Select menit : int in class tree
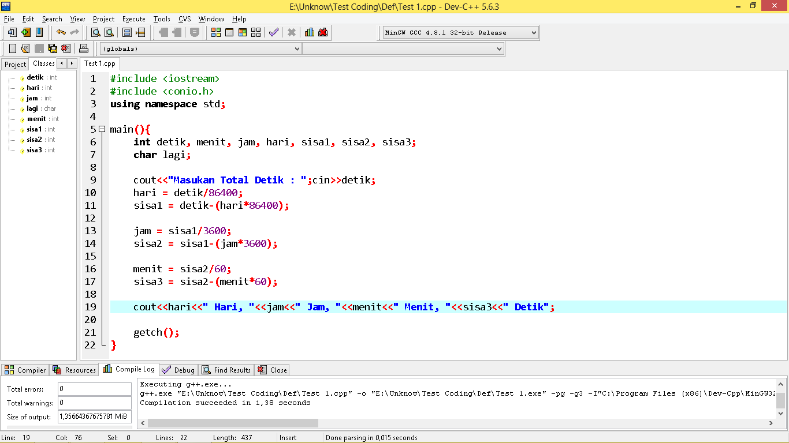This screenshot has width=789, height=443. coord(43,119)
